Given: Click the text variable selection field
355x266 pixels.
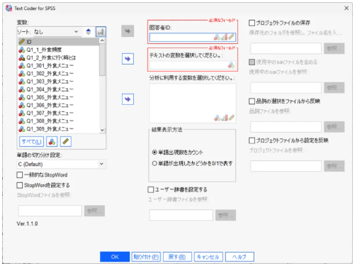Looking at the screenshot, I should tap(193, 65).
